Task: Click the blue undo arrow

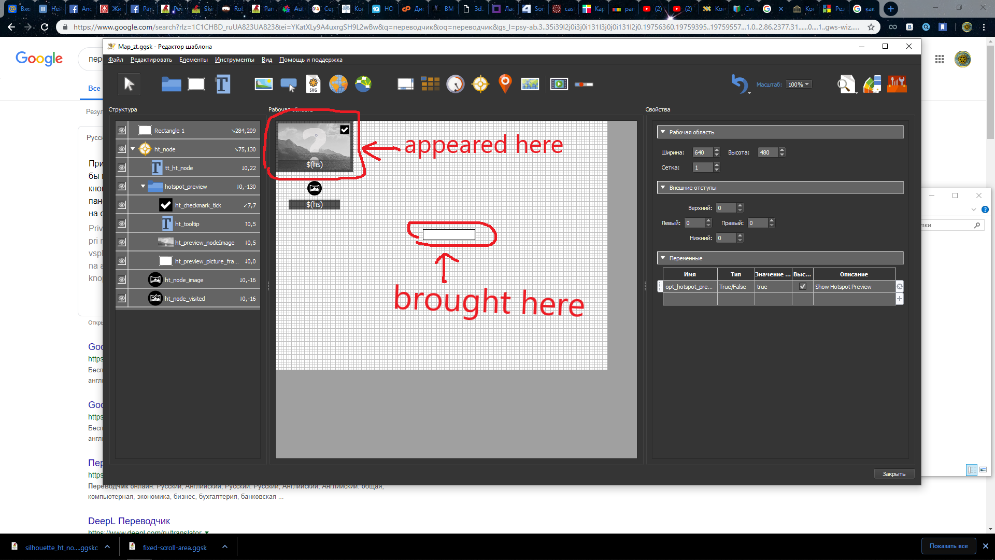Action: [740, 83]
